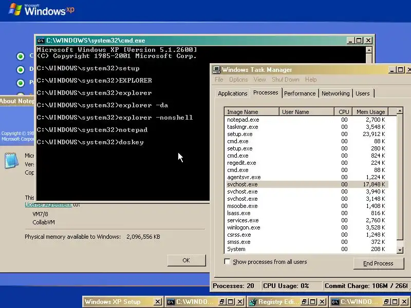Select the services.exe process row
411x308 pixels.
pyautogui.click(x=306, y=220)
